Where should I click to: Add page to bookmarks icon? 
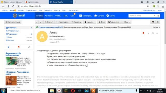pyautogui.click(x=148, y=6)
